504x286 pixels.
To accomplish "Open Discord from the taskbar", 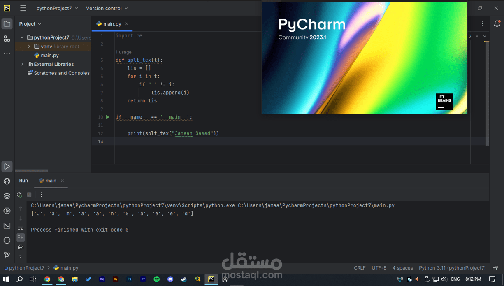I will point(170,279).
